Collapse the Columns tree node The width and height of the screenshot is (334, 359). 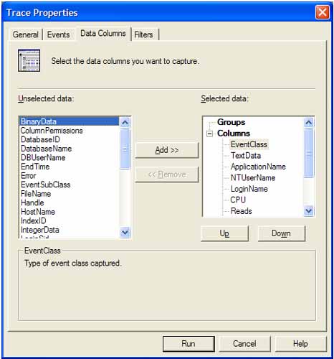[209, 134]
